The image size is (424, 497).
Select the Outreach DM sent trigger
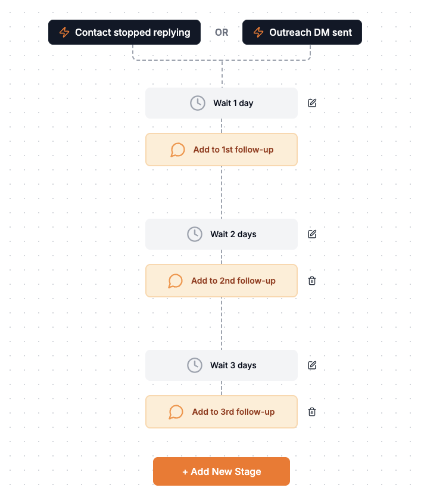point(302,32)
